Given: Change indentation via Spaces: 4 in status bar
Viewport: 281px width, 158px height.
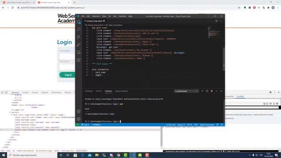Looking at the screenshot, I should [x=181, y=125].
